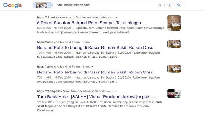Screen dimensions: 204x115
Task: Expand dropdown arrow beside second fame.grid.id result
Action: 92,67
